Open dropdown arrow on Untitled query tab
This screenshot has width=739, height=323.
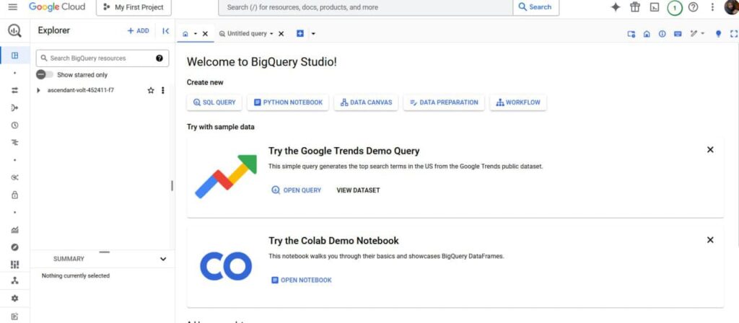click(x=271, y=34)
